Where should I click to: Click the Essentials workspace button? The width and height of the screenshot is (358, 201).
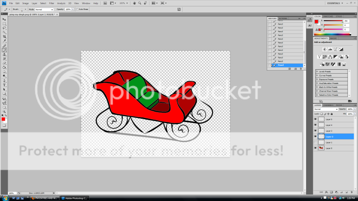point(334,3)
